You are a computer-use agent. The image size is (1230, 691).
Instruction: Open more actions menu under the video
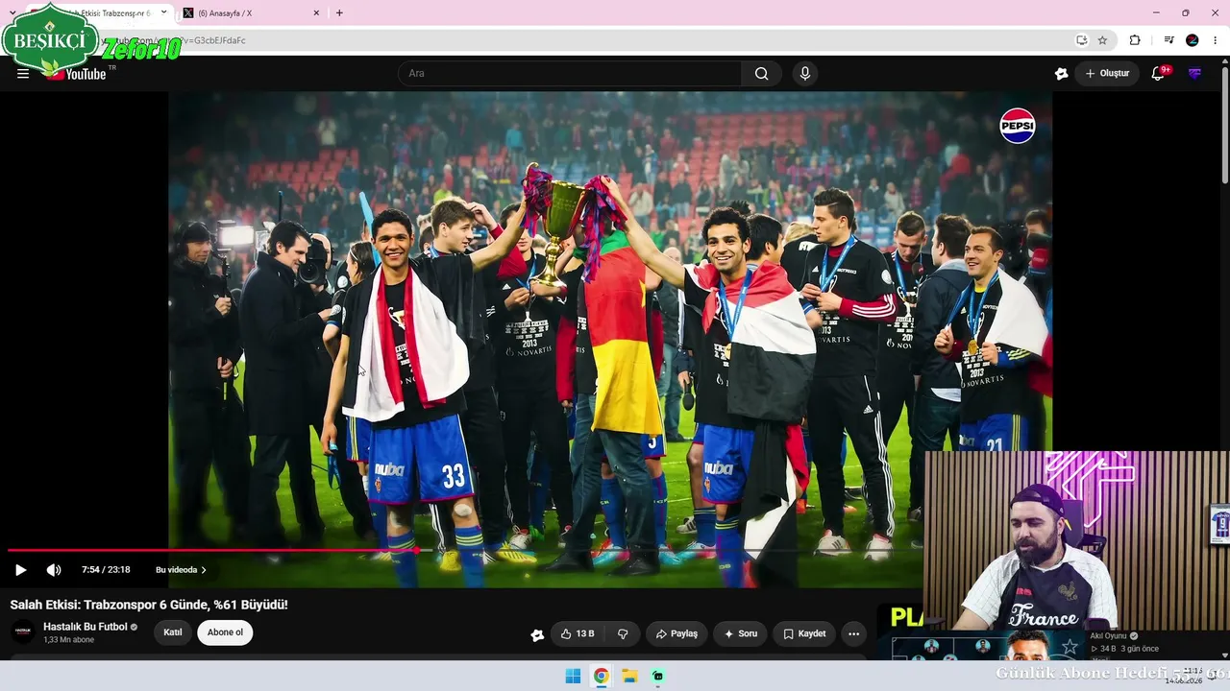click(x=853, y=633)
